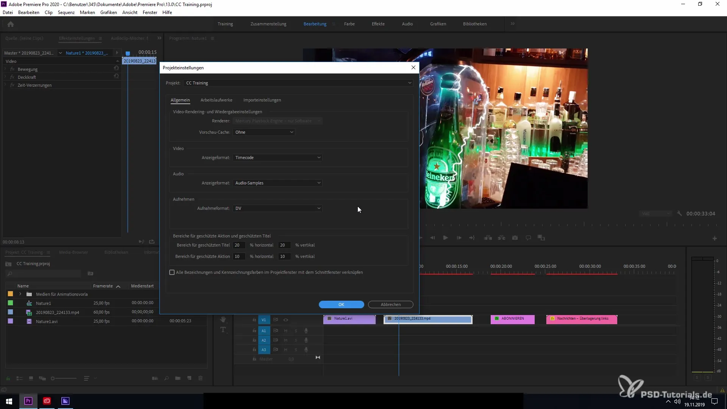Switch Project panel to Freeform view
Image resolution: width=727 pixels, height=409 pixels.
[x=42, y=378]
